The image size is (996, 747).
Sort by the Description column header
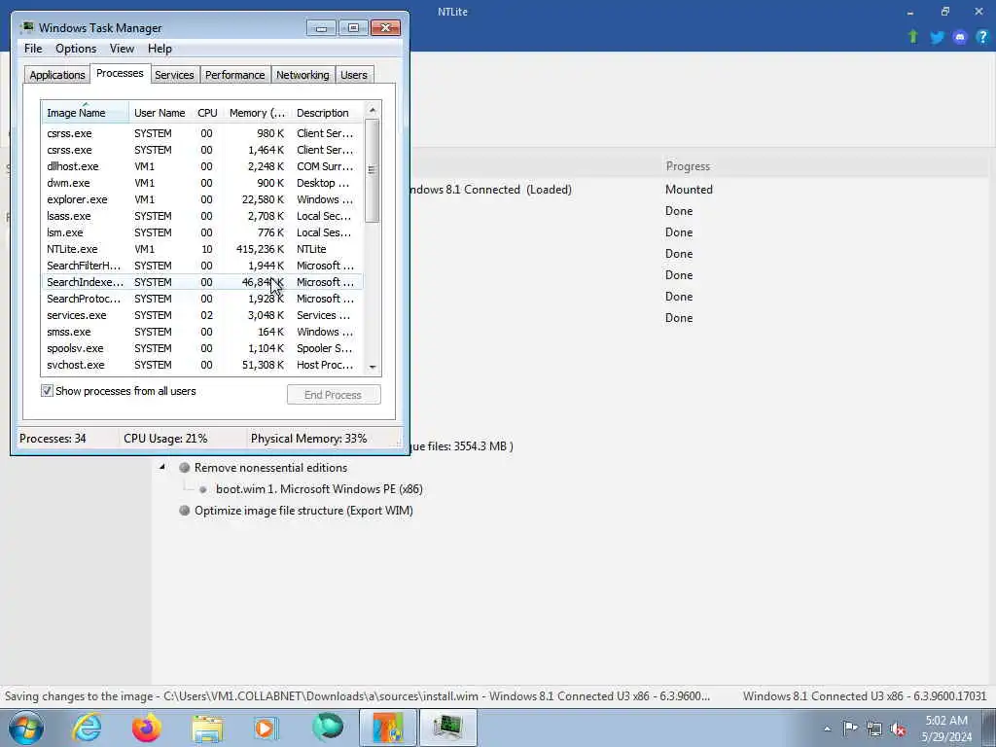(327, 113)
